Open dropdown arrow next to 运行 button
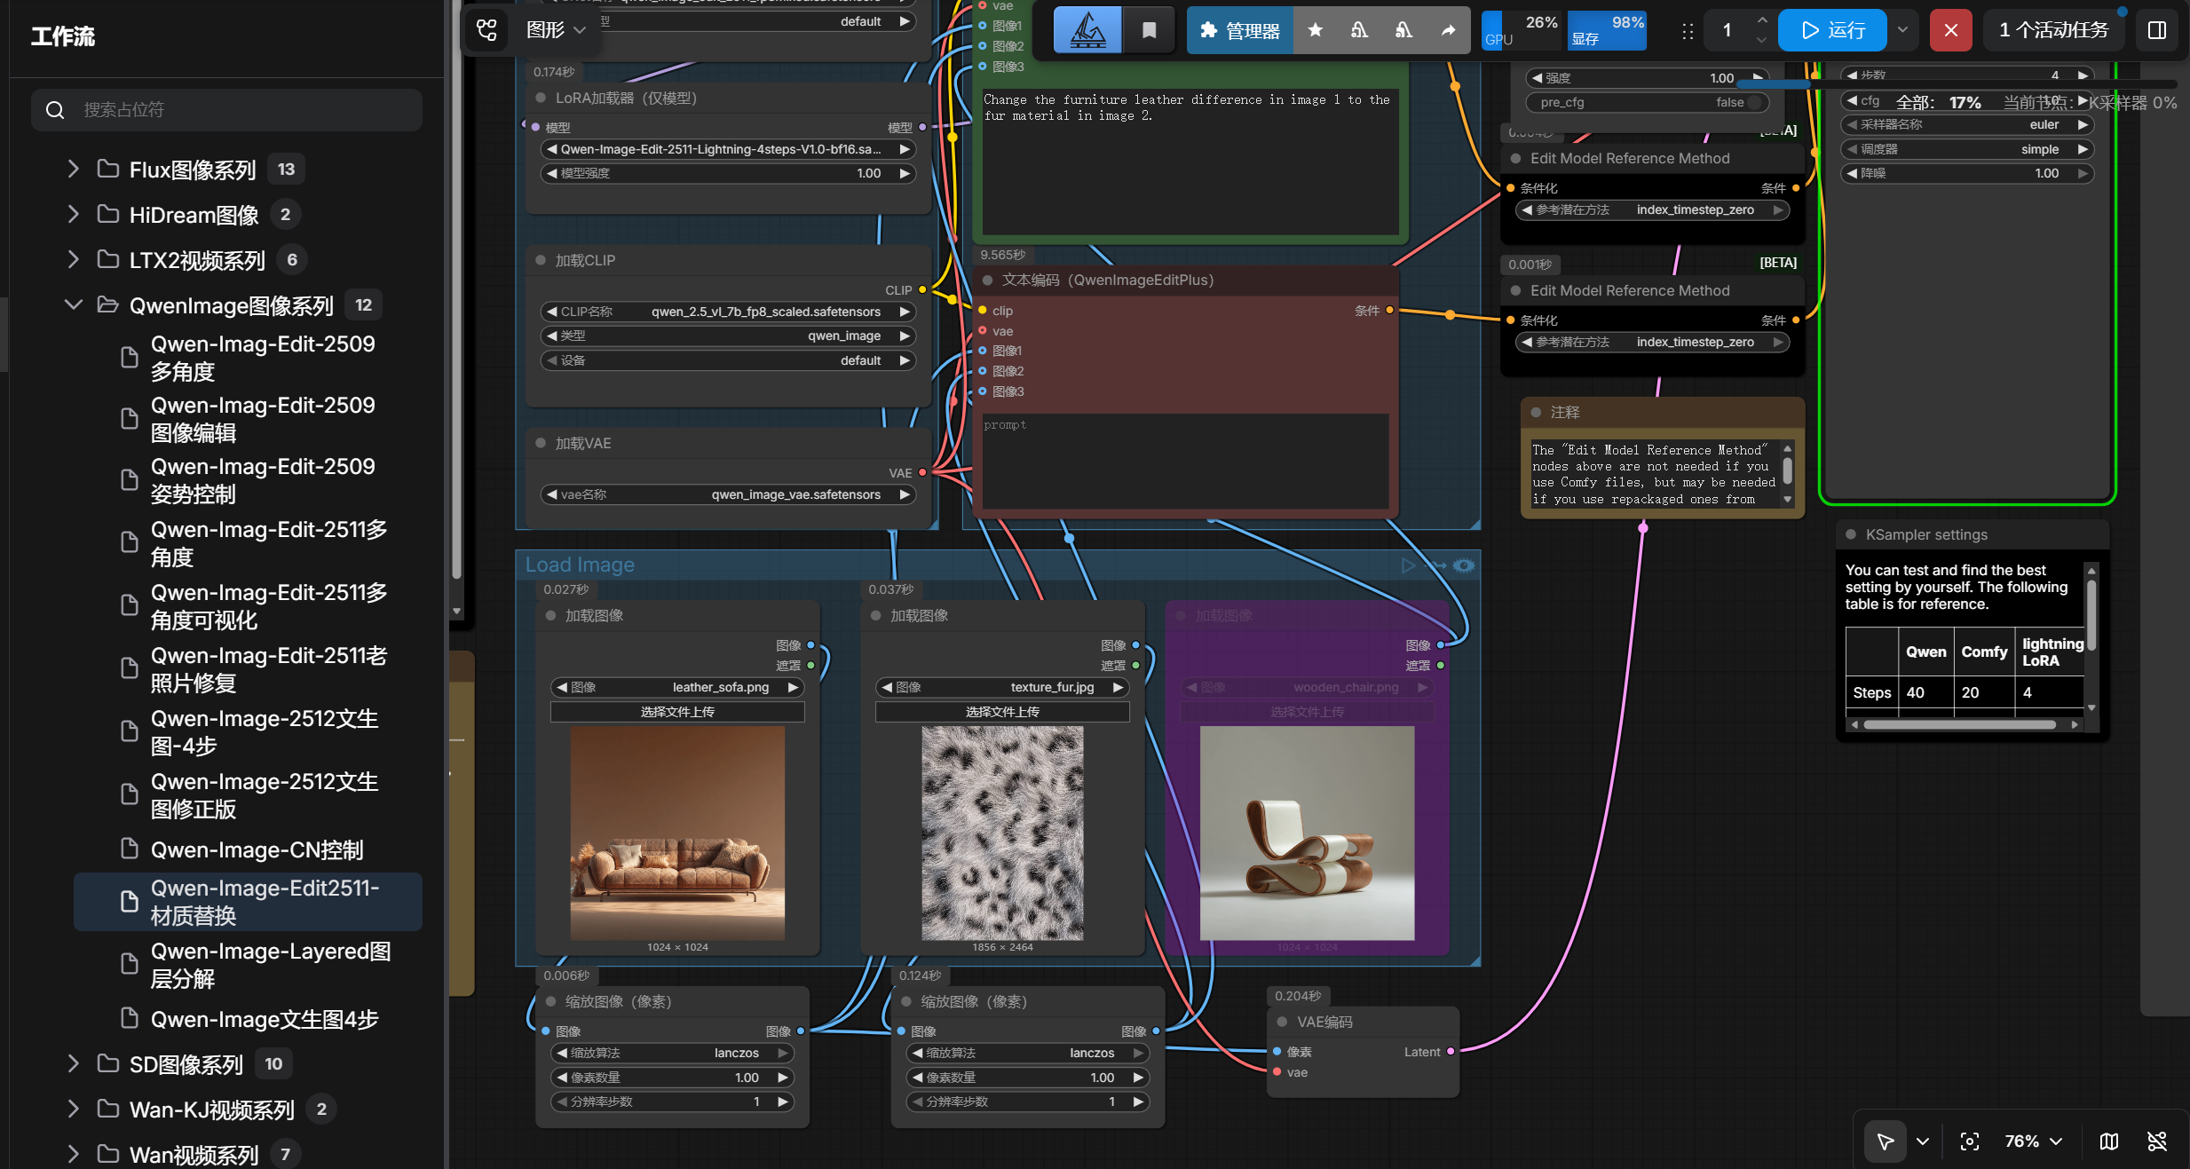 pos(1902,30)
